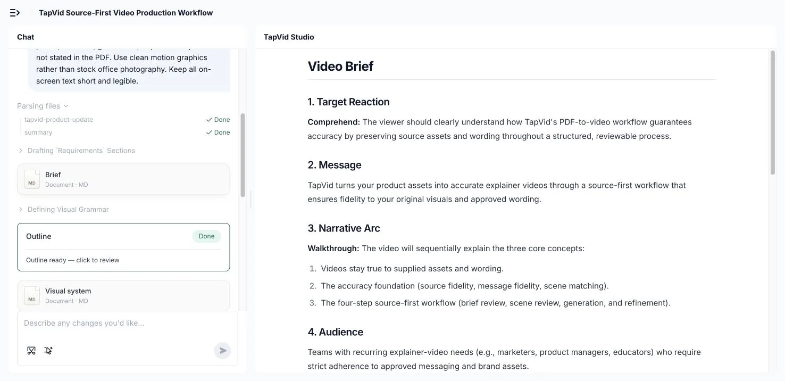
Task: Select the TapVid Studio panel header
Action: 289,37
